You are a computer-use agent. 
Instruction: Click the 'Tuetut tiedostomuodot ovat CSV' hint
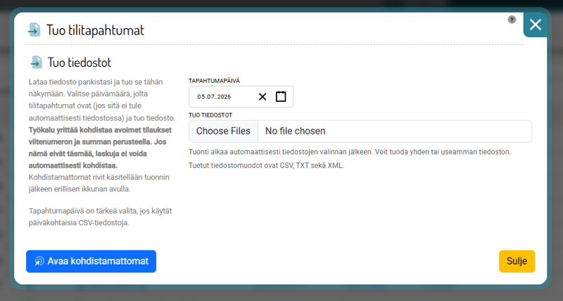pyautogui.click(x=267, y=166)
